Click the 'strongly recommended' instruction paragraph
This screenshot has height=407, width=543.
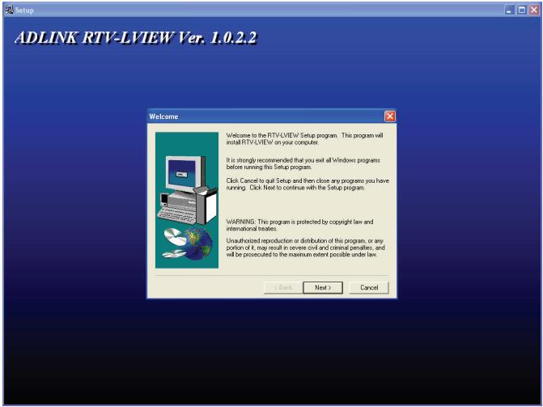pyautogui.click(x=303, y=163)
